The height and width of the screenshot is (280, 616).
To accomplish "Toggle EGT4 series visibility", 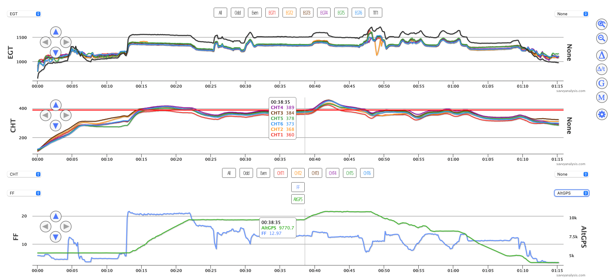I will pyautogui.click(x=324, y=13).
